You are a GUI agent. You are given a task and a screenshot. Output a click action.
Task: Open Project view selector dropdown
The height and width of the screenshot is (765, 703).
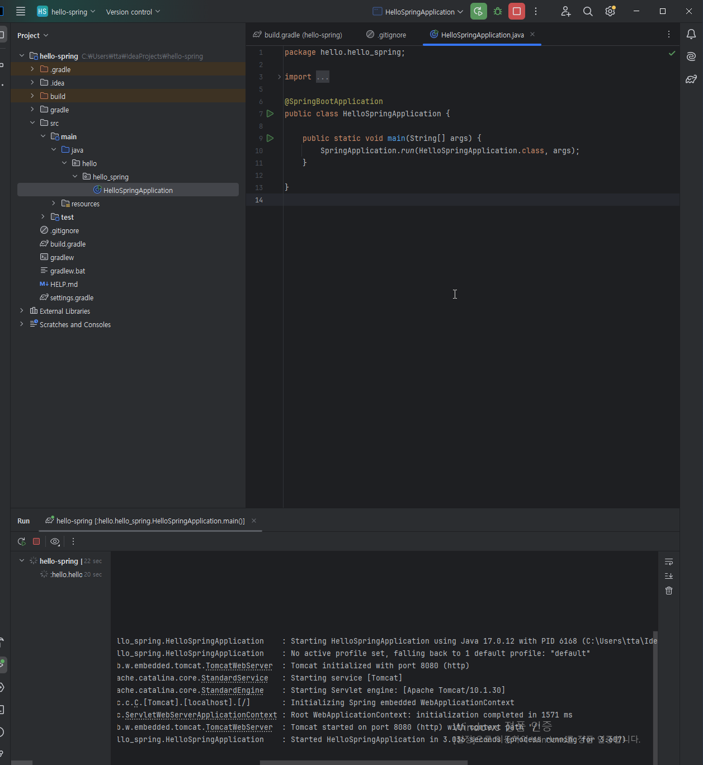(32, 35)
